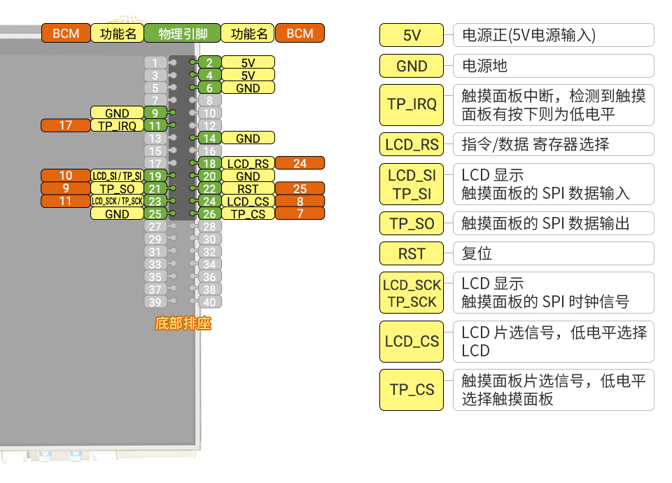The image size is (672, 483).
Task: Click the green pin 26 marker
Action: tap(209, 214)
